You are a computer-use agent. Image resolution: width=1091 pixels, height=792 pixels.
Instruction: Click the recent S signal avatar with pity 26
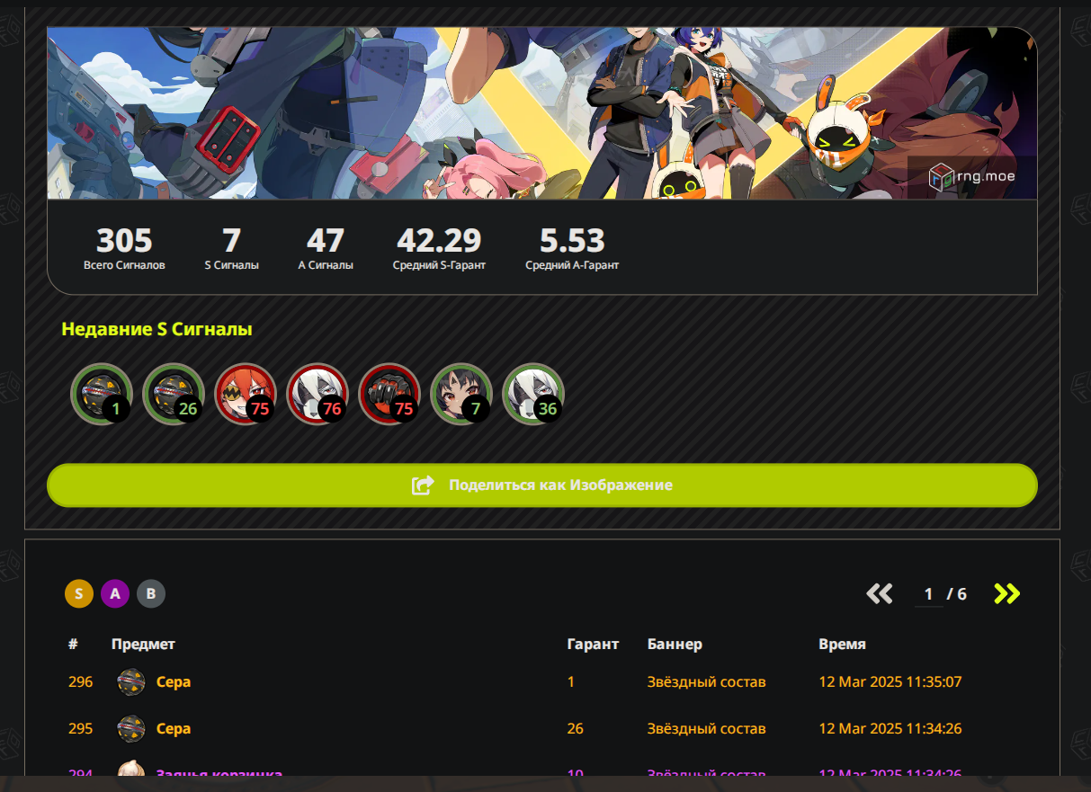tap(174, 394)
